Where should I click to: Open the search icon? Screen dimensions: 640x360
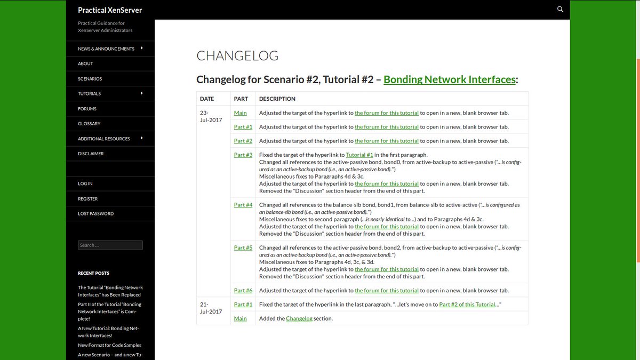[x=559, y=9]
